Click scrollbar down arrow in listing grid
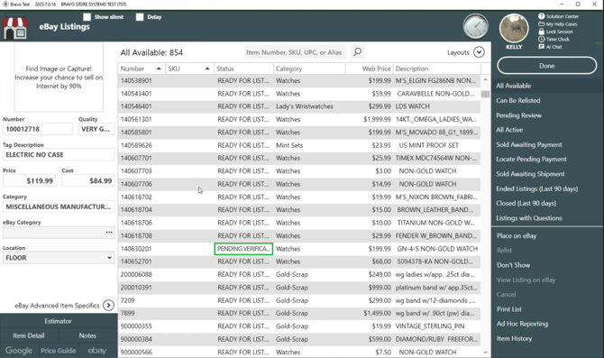 point(485,353)
